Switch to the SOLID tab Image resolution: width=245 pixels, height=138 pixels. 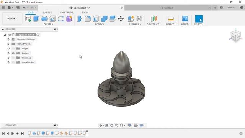(x=31, y=13)
